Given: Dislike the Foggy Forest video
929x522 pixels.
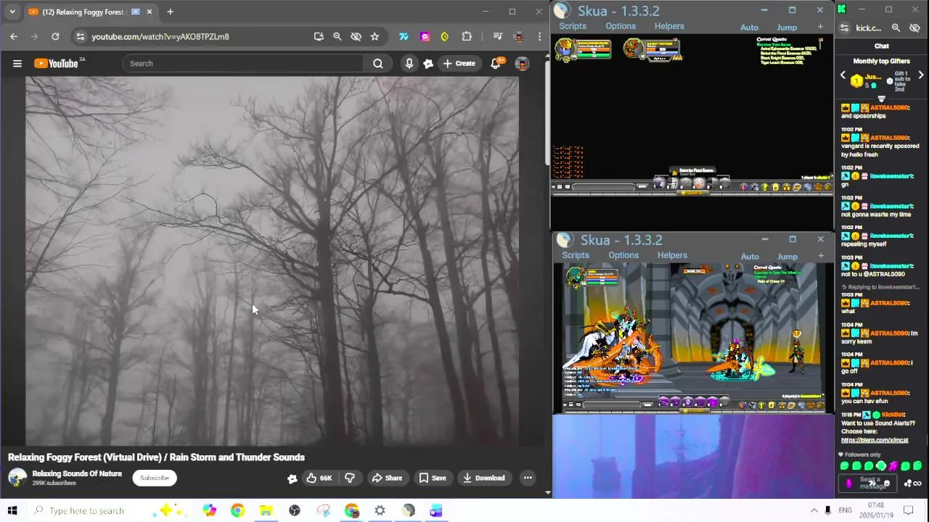Looking at the screenshot, I should pyautogui.click(x=350, y=478).
